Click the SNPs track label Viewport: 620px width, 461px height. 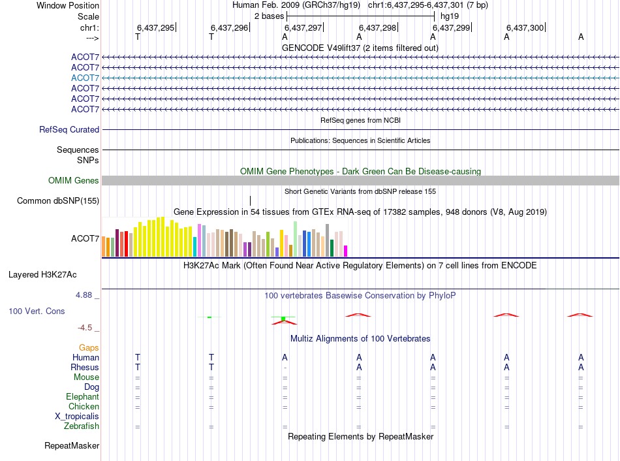(88, 160)
